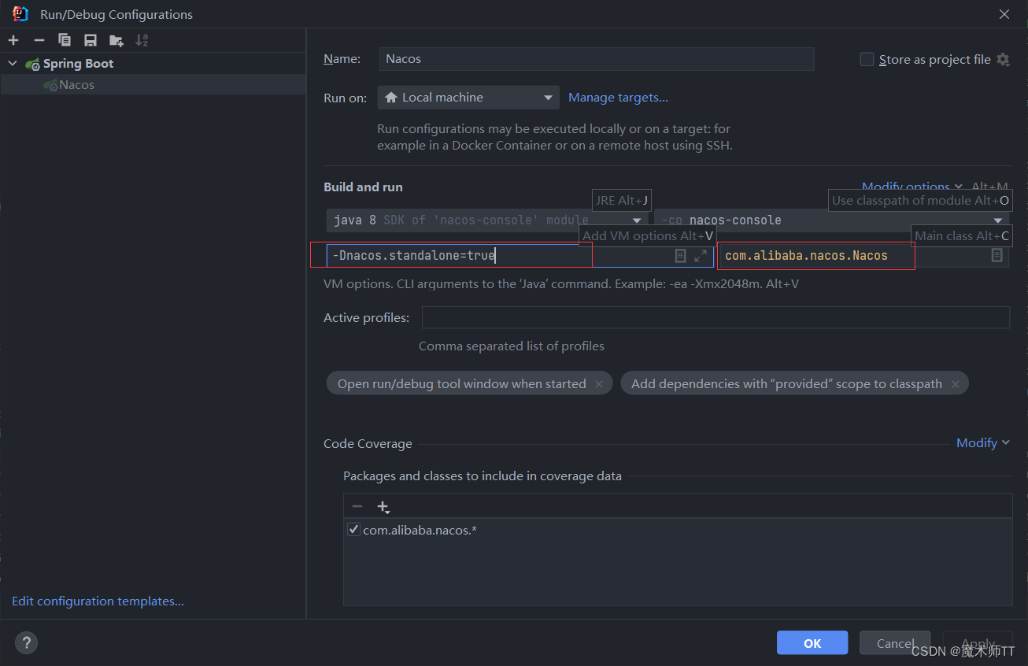Image resolution: width=1028 pixels, height=666 pixels.
Task: Insert macros icon in VM options field
Action: 681,256
